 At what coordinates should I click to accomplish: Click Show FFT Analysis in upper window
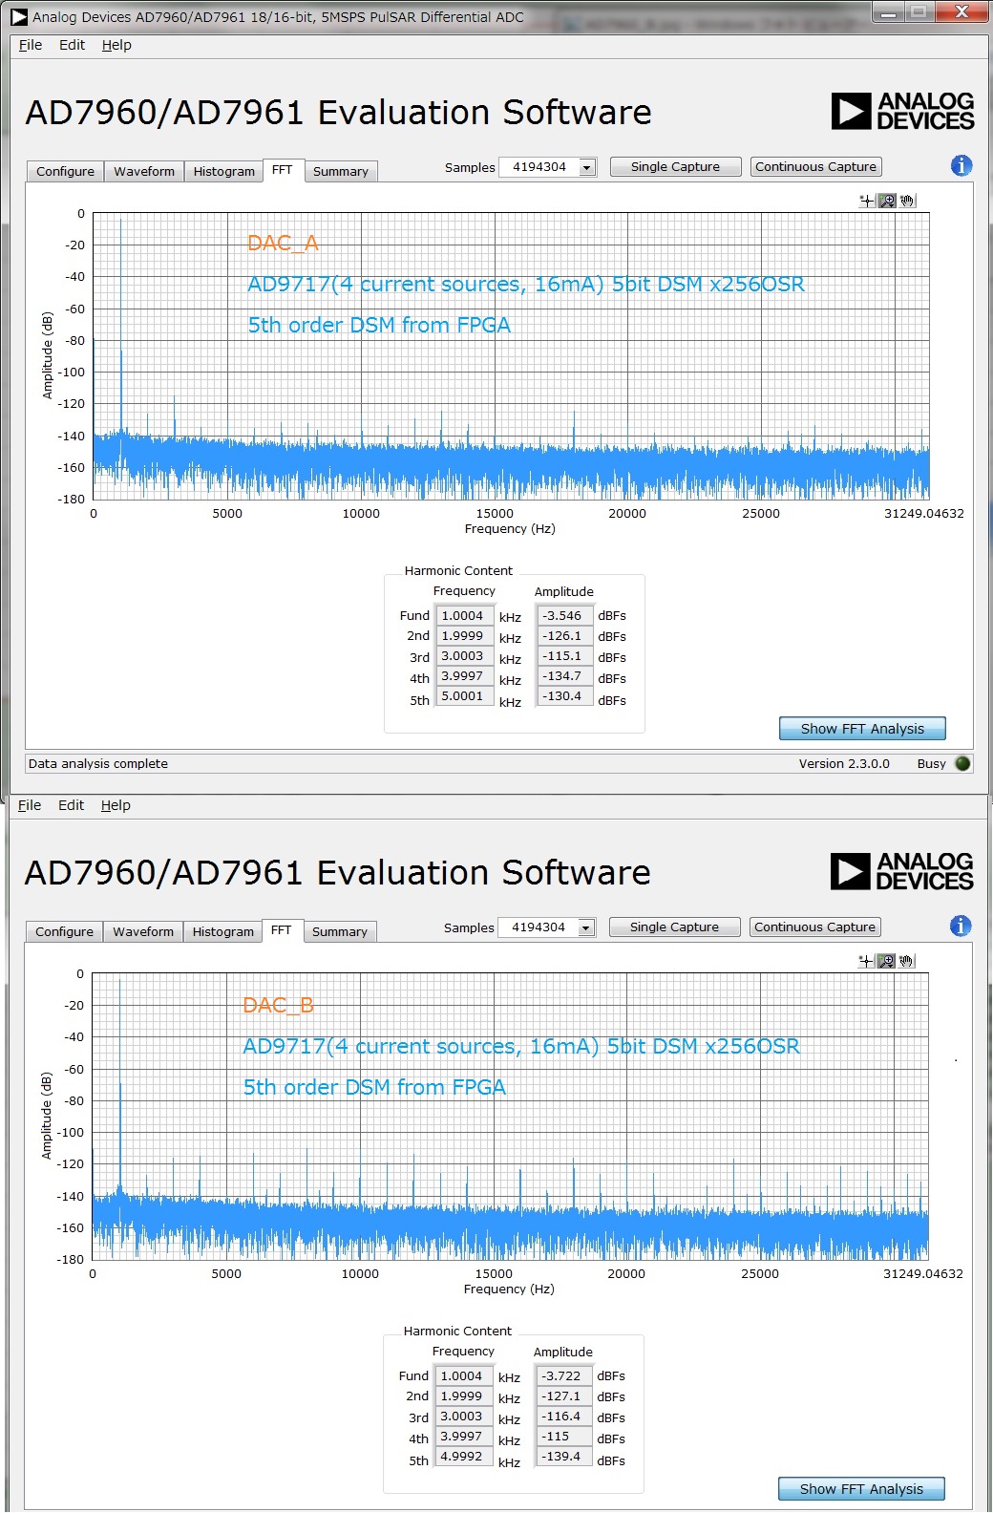click(x=862, y=728)
